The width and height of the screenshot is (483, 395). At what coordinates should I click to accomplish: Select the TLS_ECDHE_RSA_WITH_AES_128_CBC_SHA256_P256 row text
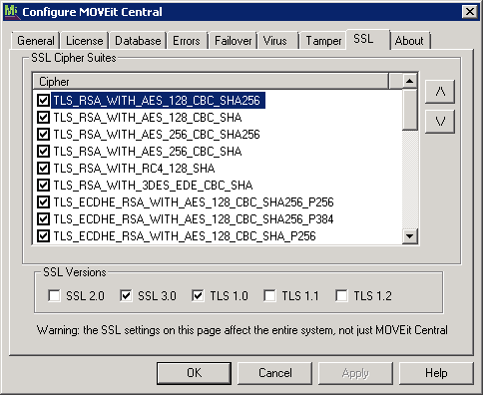(x=194, y=202)
